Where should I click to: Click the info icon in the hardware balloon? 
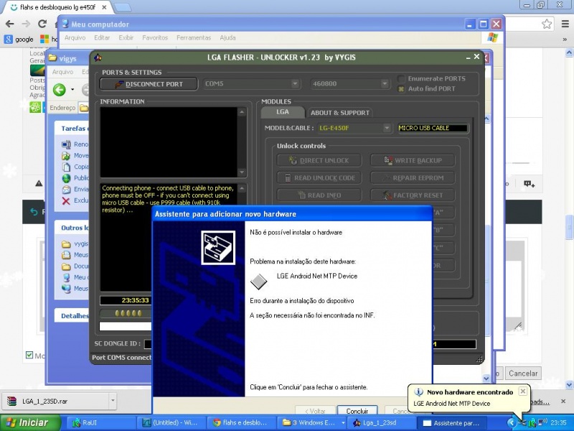point(418,392)
